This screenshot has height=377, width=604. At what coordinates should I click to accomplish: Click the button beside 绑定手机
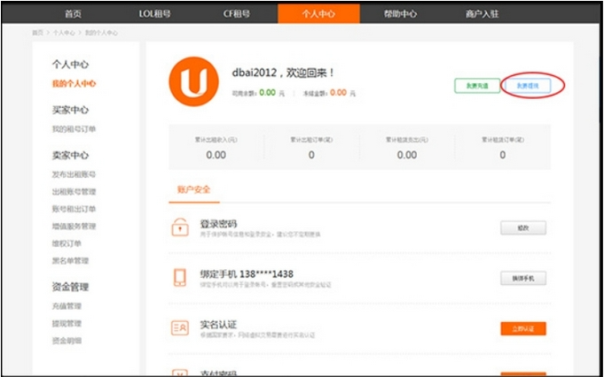tap(523, 278)
